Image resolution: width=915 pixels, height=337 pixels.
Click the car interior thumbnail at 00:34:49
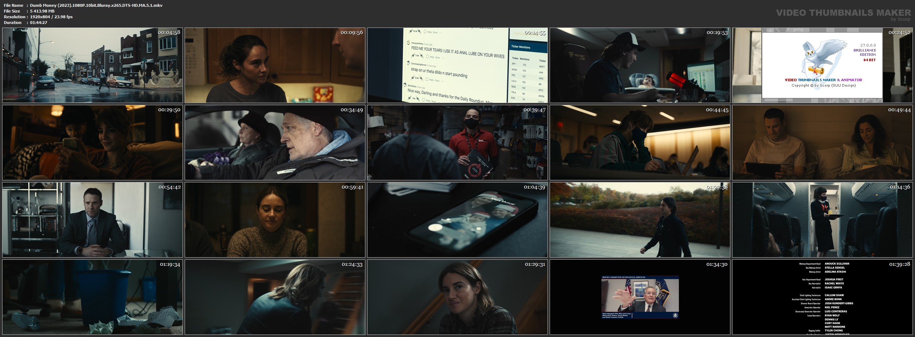pos(275,142)
